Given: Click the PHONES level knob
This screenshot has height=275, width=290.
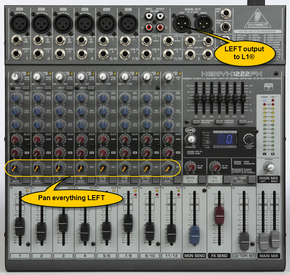Looking at the screenshot, I should point(271,167).
